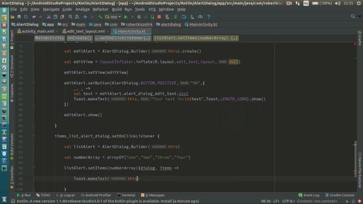Screen dimensions: 363x204
Task: Click the onCreate() code breadcrumb
Action: coord(79,38)
